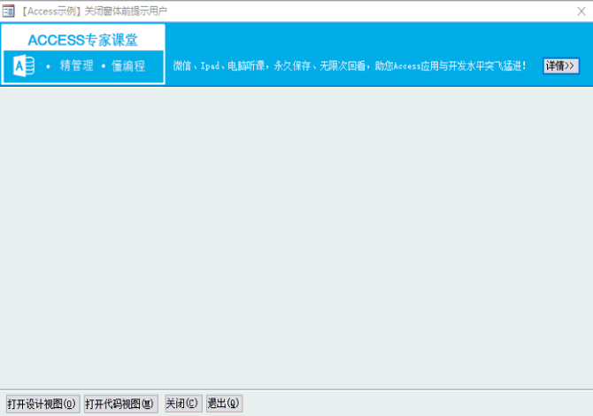The width and height of the screenshot is (593, 416).
Task: Click the 关闭(C) close button
Action: click(183, 403)
